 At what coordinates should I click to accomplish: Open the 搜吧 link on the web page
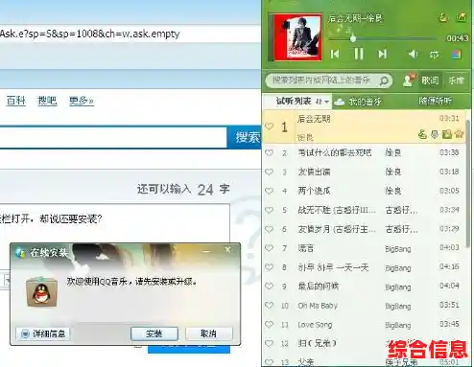click(x=47, y=101)
